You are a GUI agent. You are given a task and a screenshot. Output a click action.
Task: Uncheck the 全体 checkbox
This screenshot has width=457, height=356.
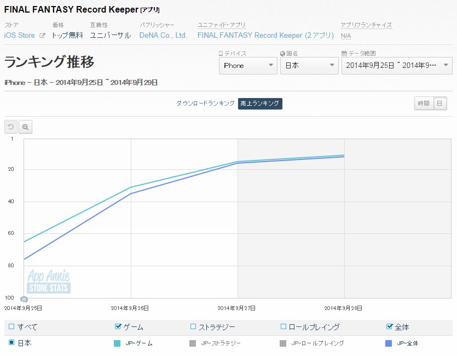pos(389,326)
